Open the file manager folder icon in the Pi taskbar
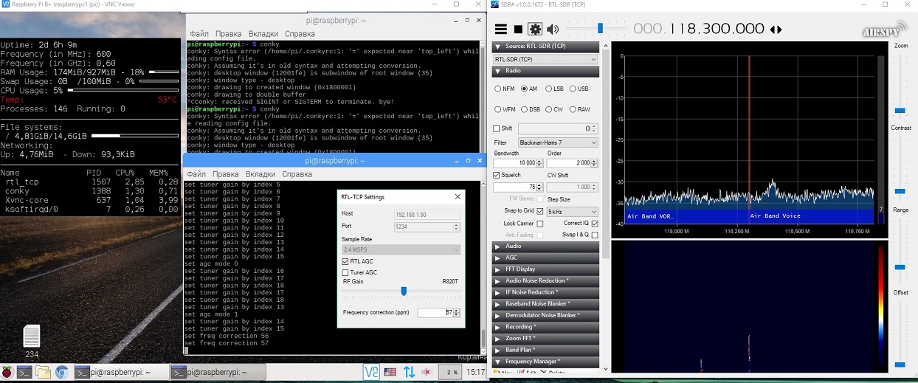Screen dimensions: 918x383 point(44,373)
